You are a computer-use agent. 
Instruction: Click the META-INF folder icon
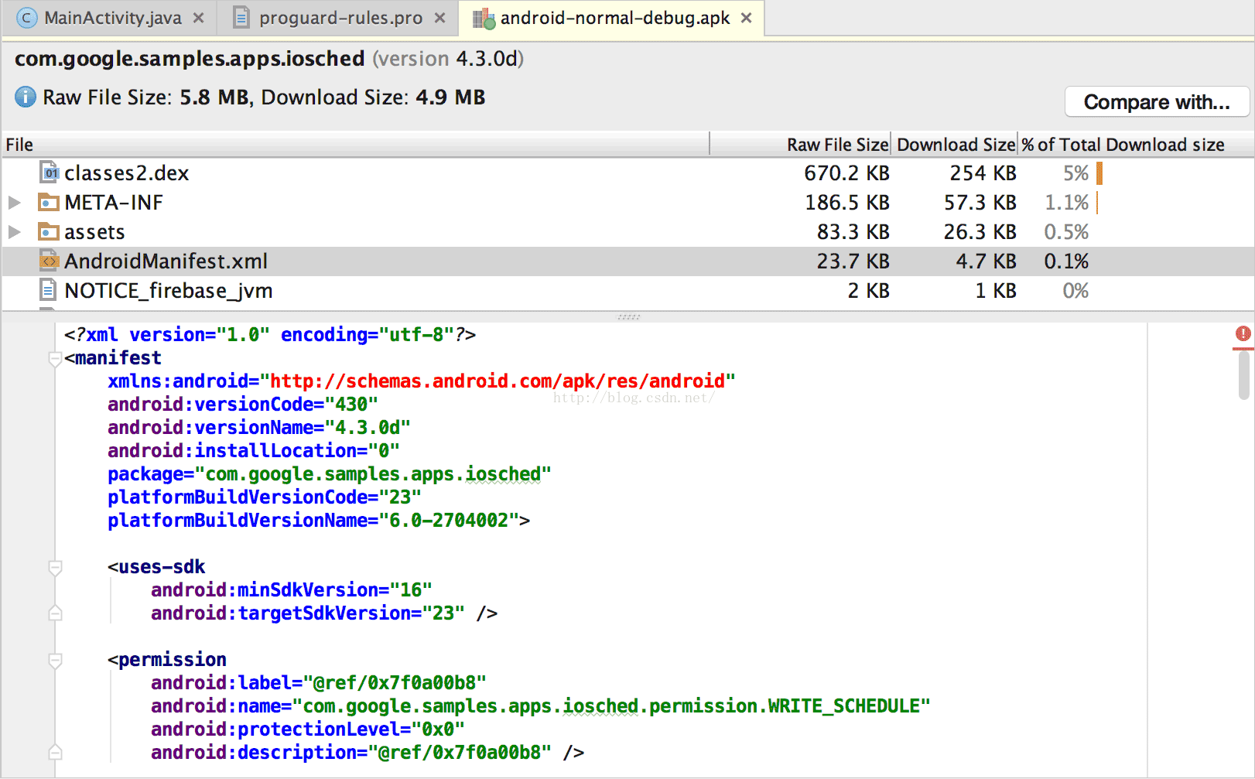[x=49, y=203]
